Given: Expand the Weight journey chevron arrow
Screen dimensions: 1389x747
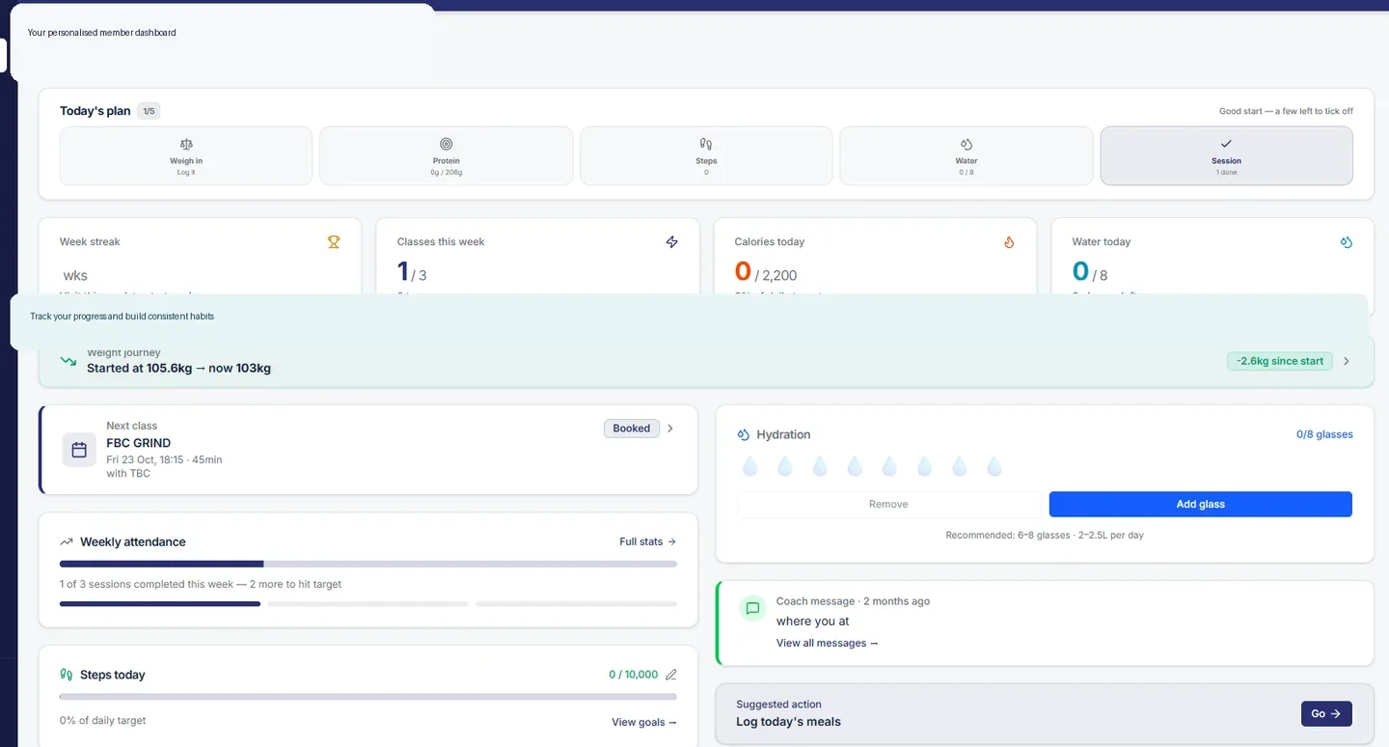Looking at the screenshot, I should pyautogui.click(x=1347, y=361).
